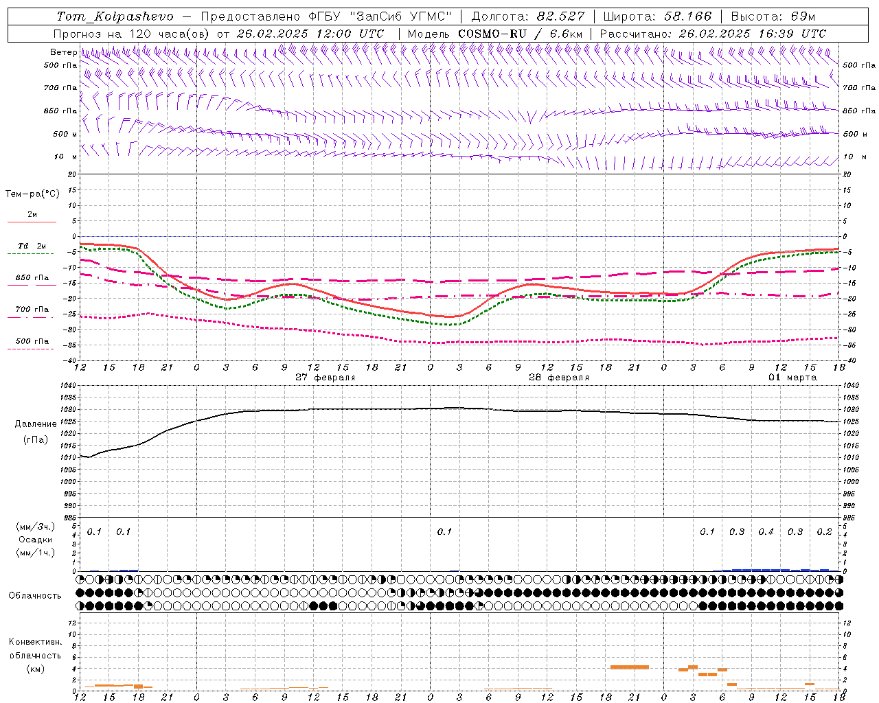Click the Давление chart label

(x=36, y=424)
